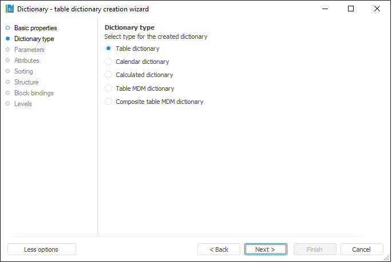Image resolution: width=392 pixels, height=262 pixels.
Task: Jump to the Parameters step
Action: pos(29,50)
